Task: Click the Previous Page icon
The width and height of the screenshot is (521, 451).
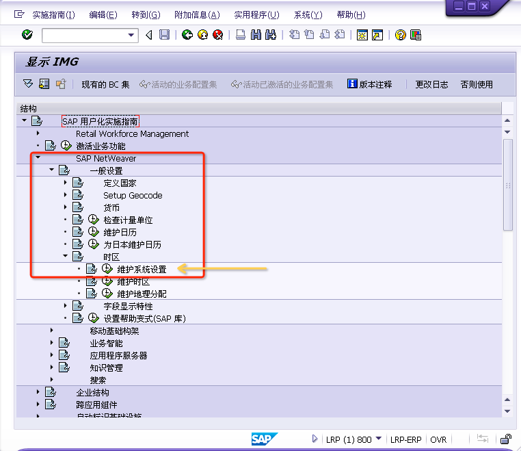Action: coord(309,35)
